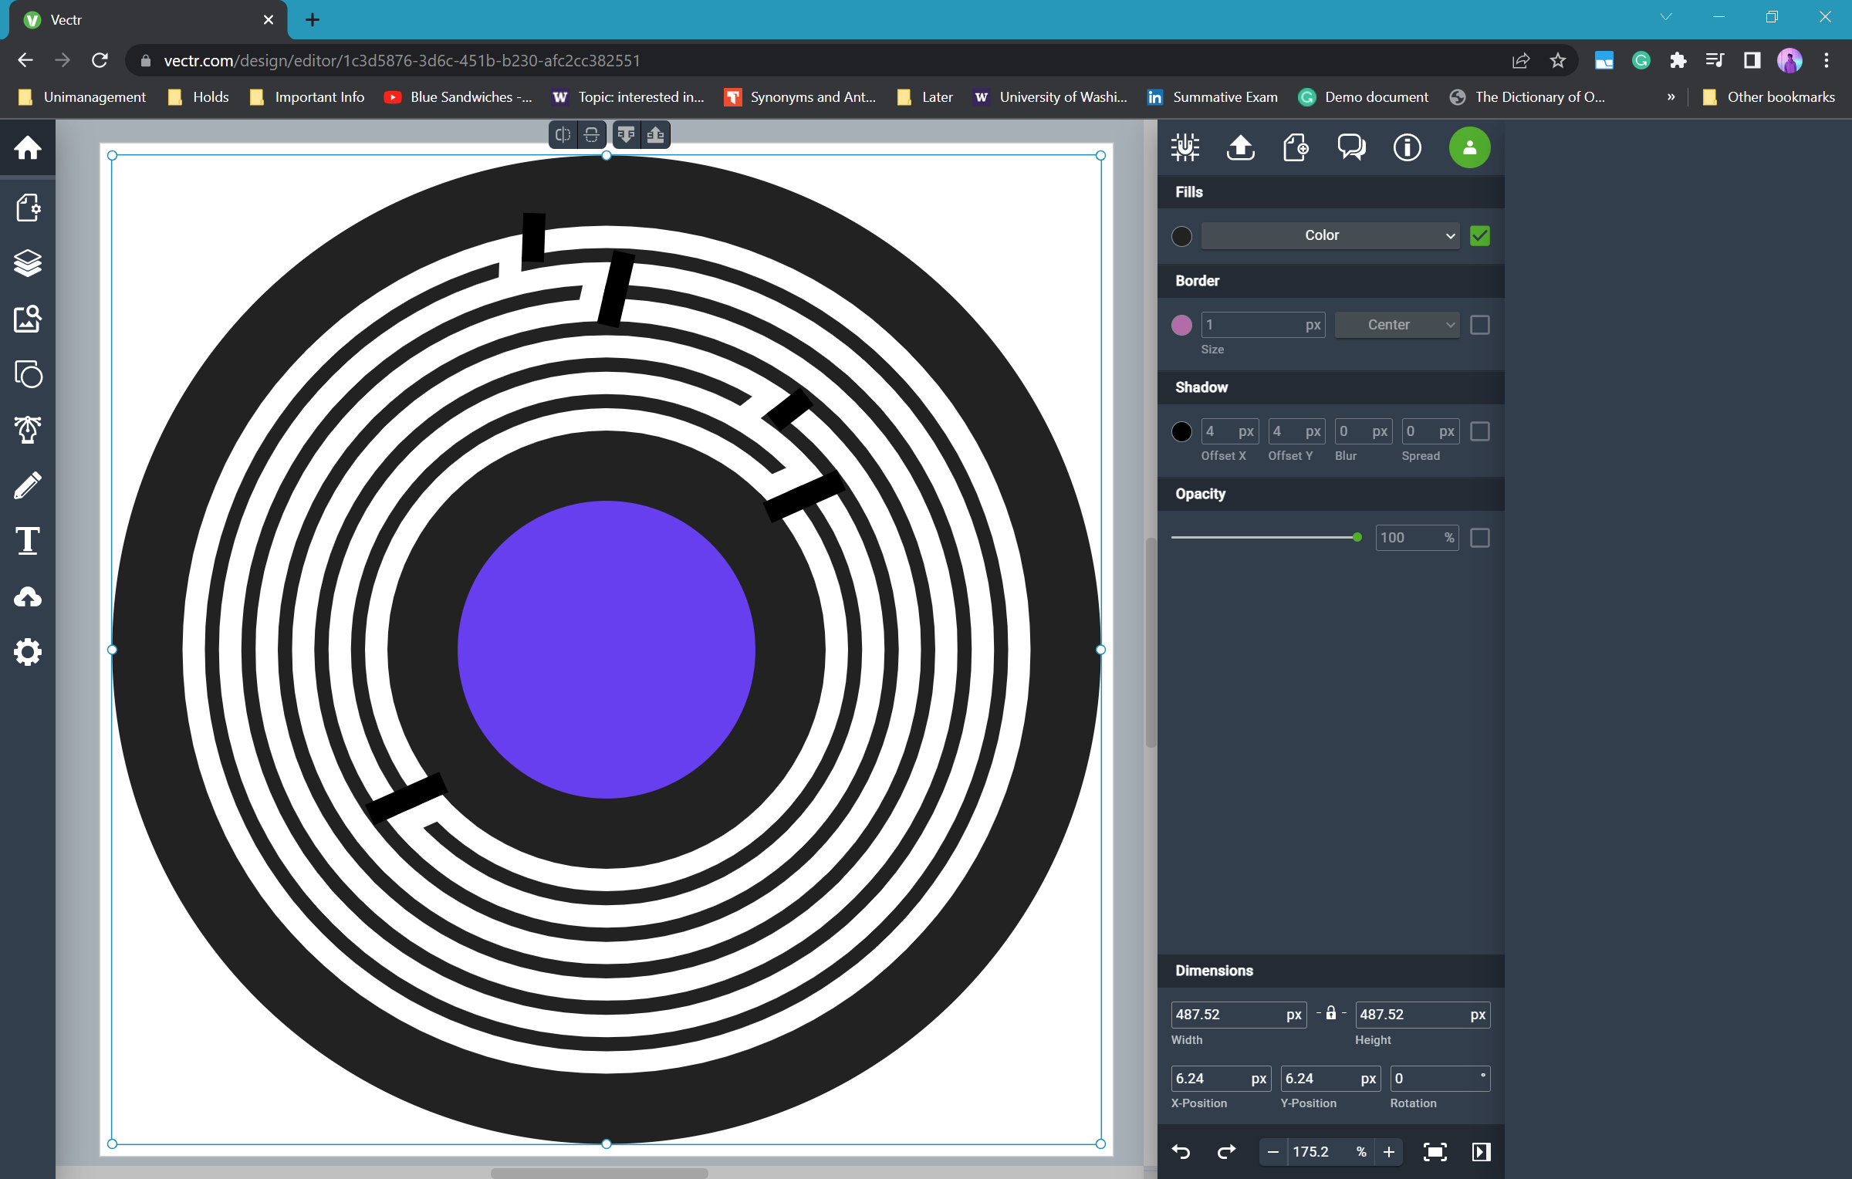Toggle the aspect ratio lock

coord(1331,1013)
